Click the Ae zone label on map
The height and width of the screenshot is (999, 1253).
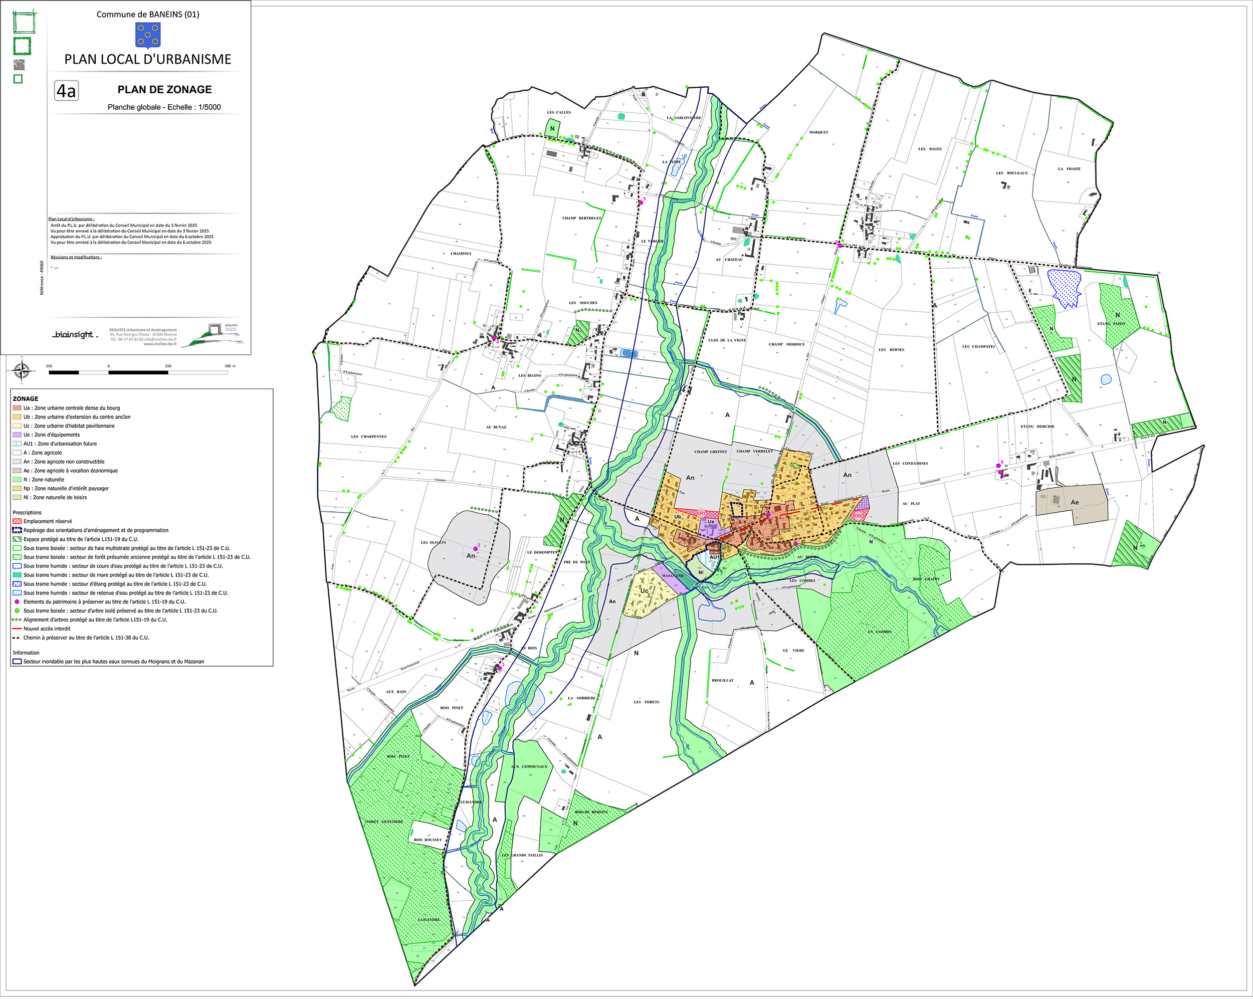point(1074,503)
